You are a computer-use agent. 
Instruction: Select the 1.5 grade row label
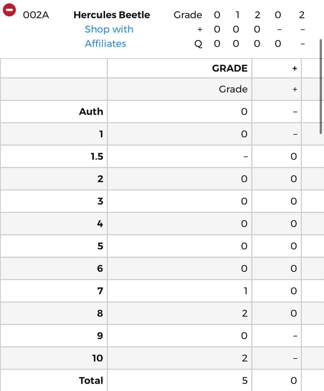coord(97,156)
